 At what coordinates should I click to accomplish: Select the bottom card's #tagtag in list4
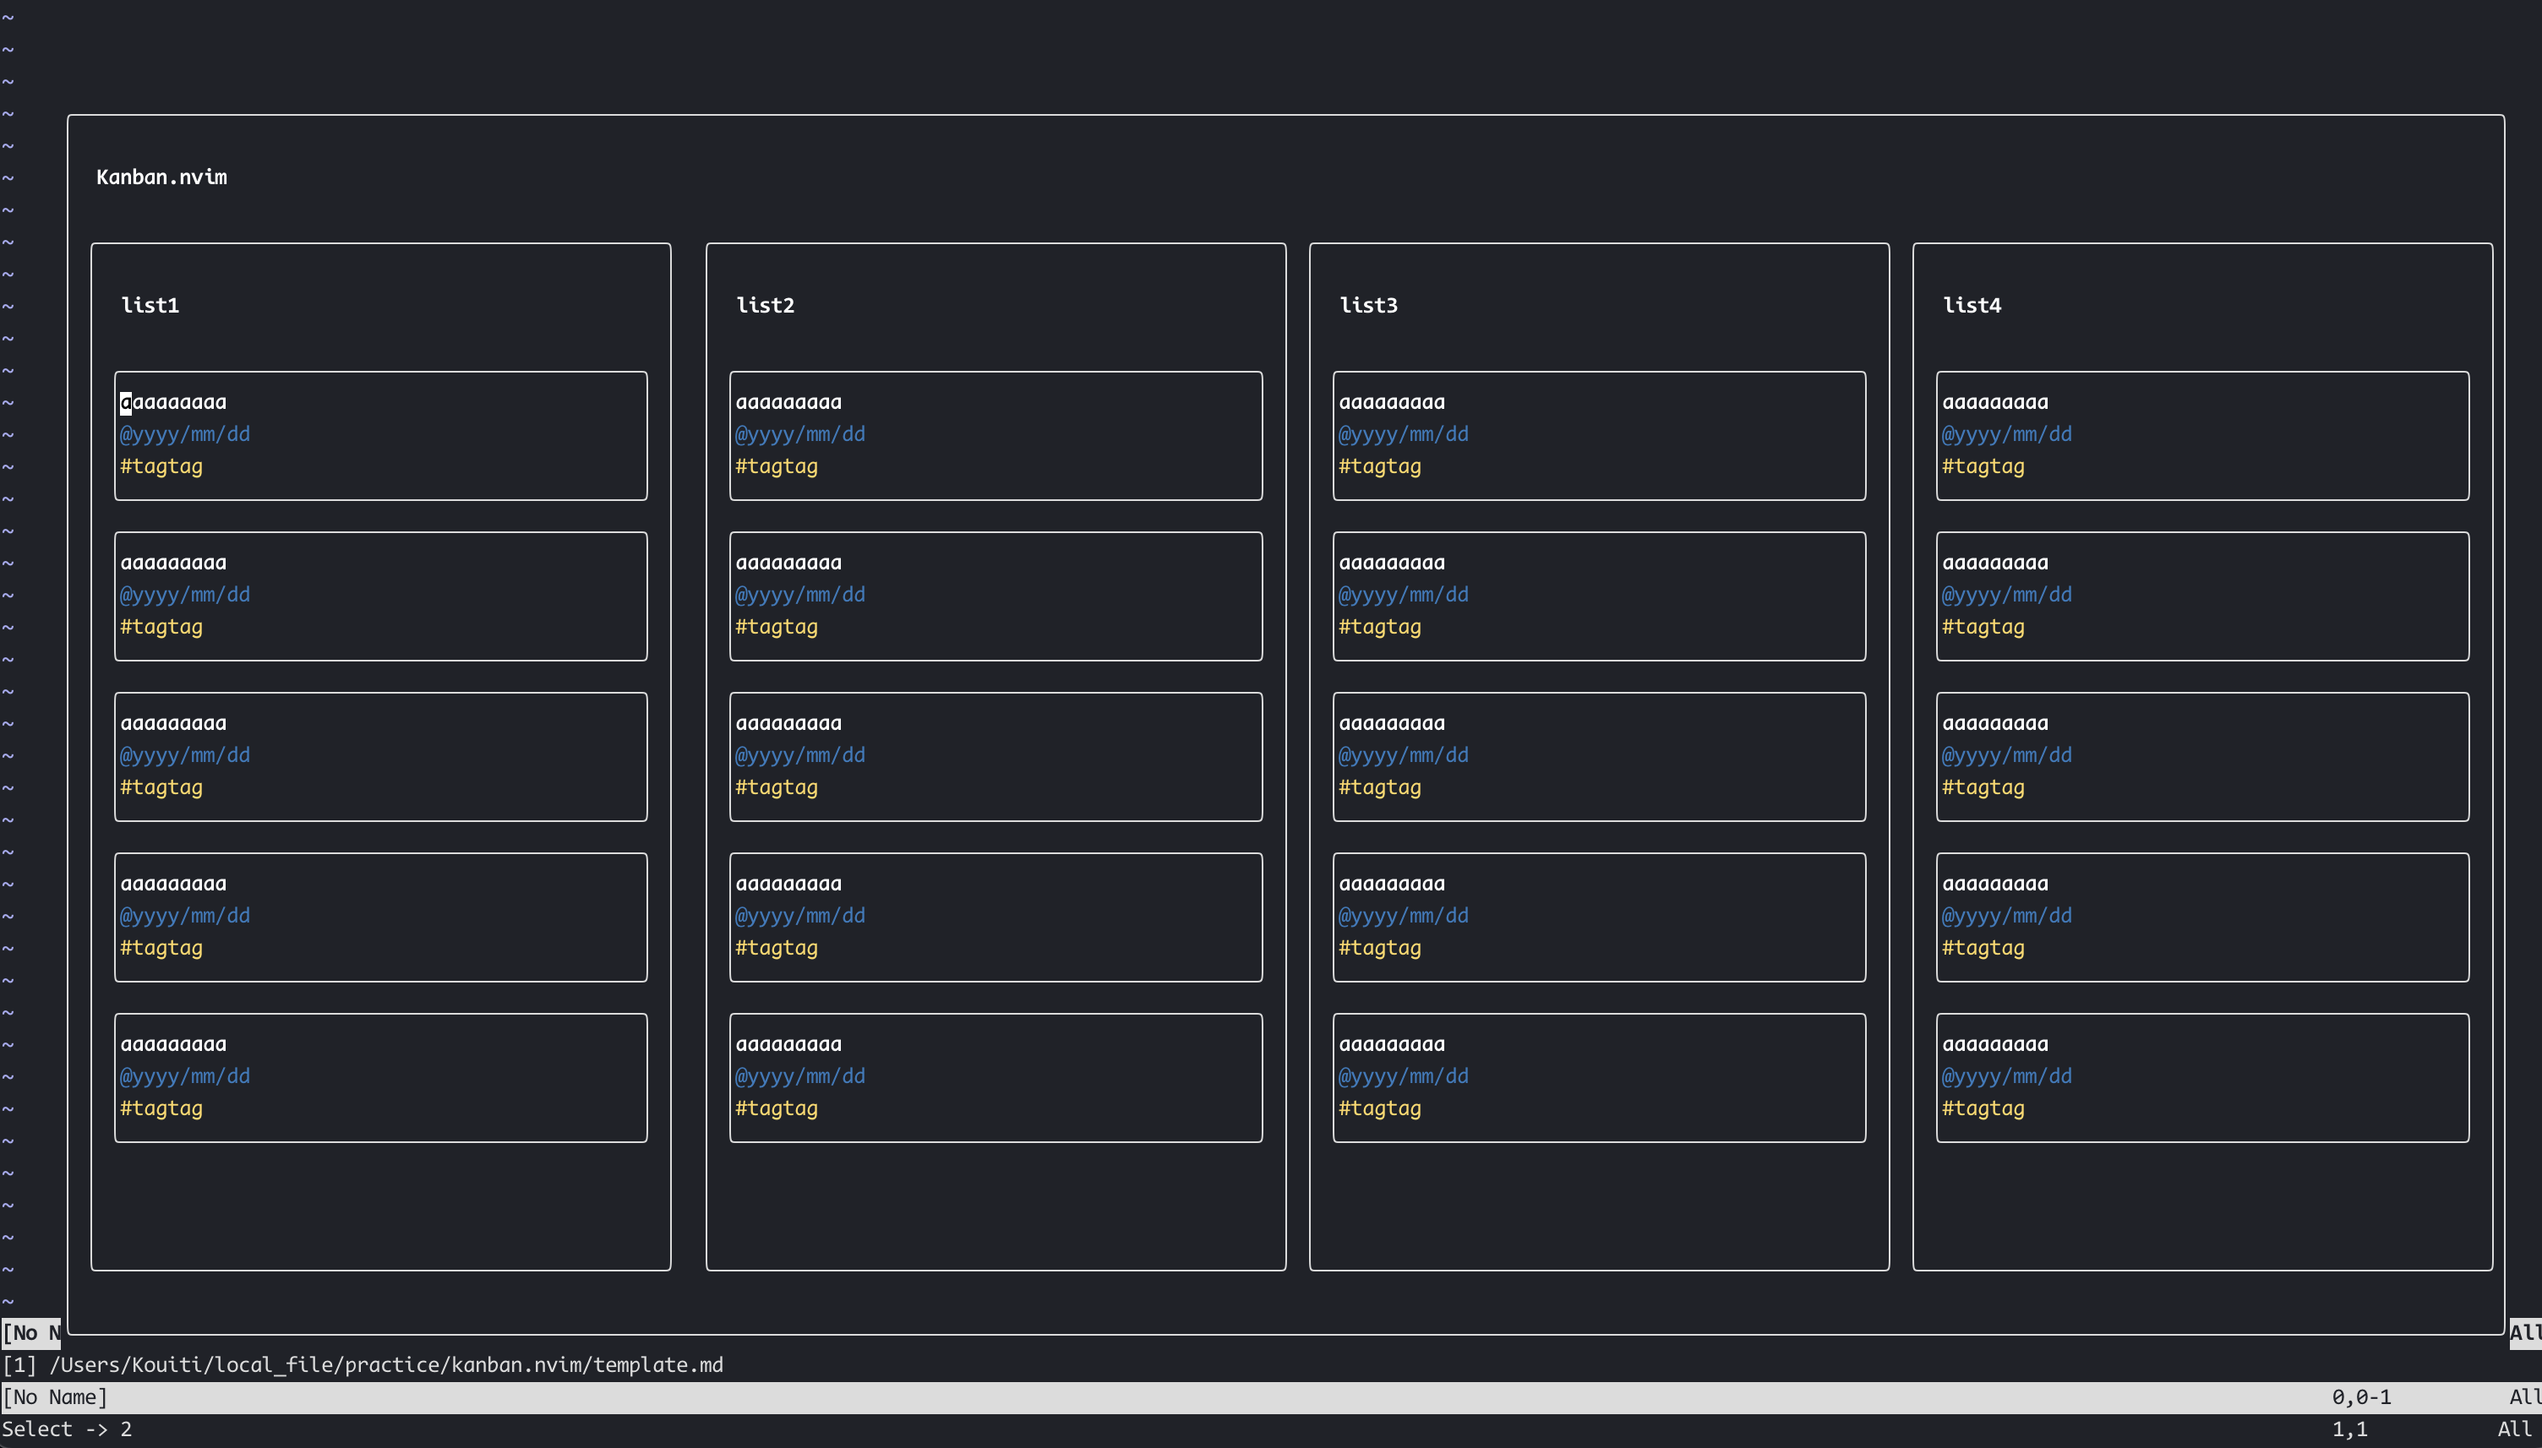coord(1984,1109)
